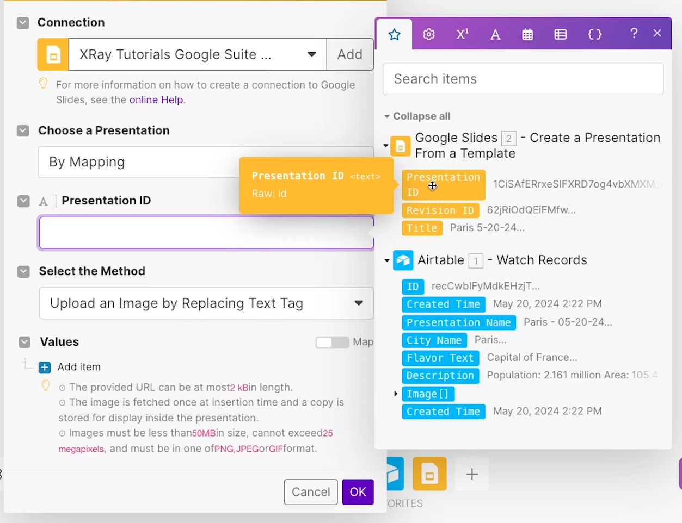Toggle the Choose a Presentation checkbox
The image size is (682, 523).
[x=23, y=131]
